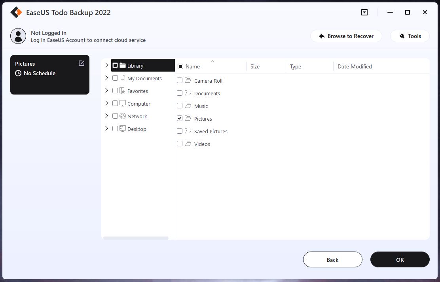Click the My Documents page icon

[x=122, y=78]
